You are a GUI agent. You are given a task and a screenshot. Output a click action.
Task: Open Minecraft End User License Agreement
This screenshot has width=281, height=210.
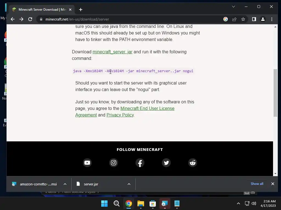125,112
